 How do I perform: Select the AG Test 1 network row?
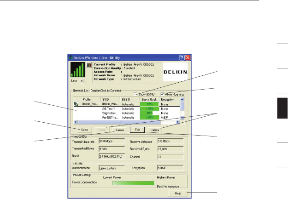pyautogui.click(x=127, y=108)
